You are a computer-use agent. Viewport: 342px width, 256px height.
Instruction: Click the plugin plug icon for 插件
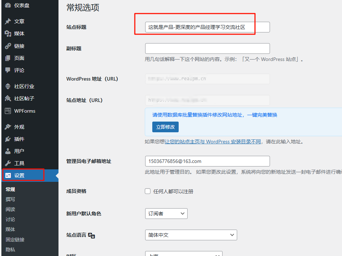(x=8, y=139)
